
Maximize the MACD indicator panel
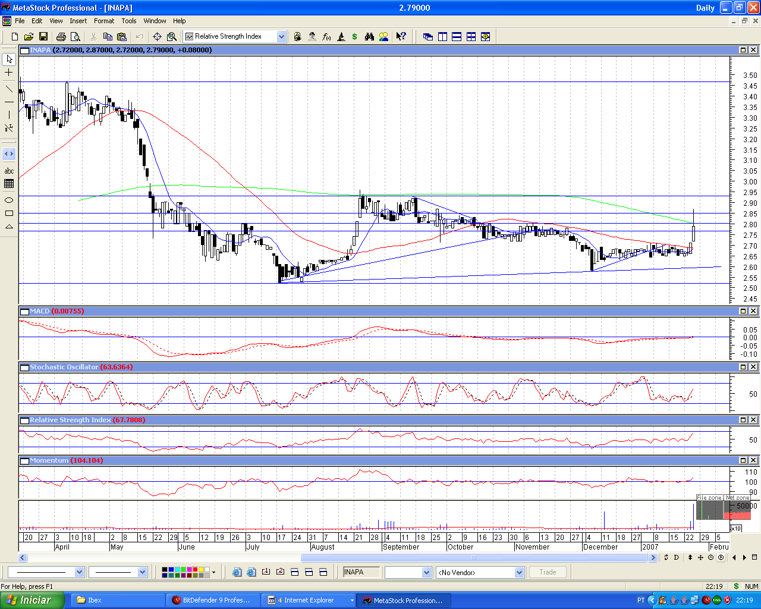(x=743, y=311)
